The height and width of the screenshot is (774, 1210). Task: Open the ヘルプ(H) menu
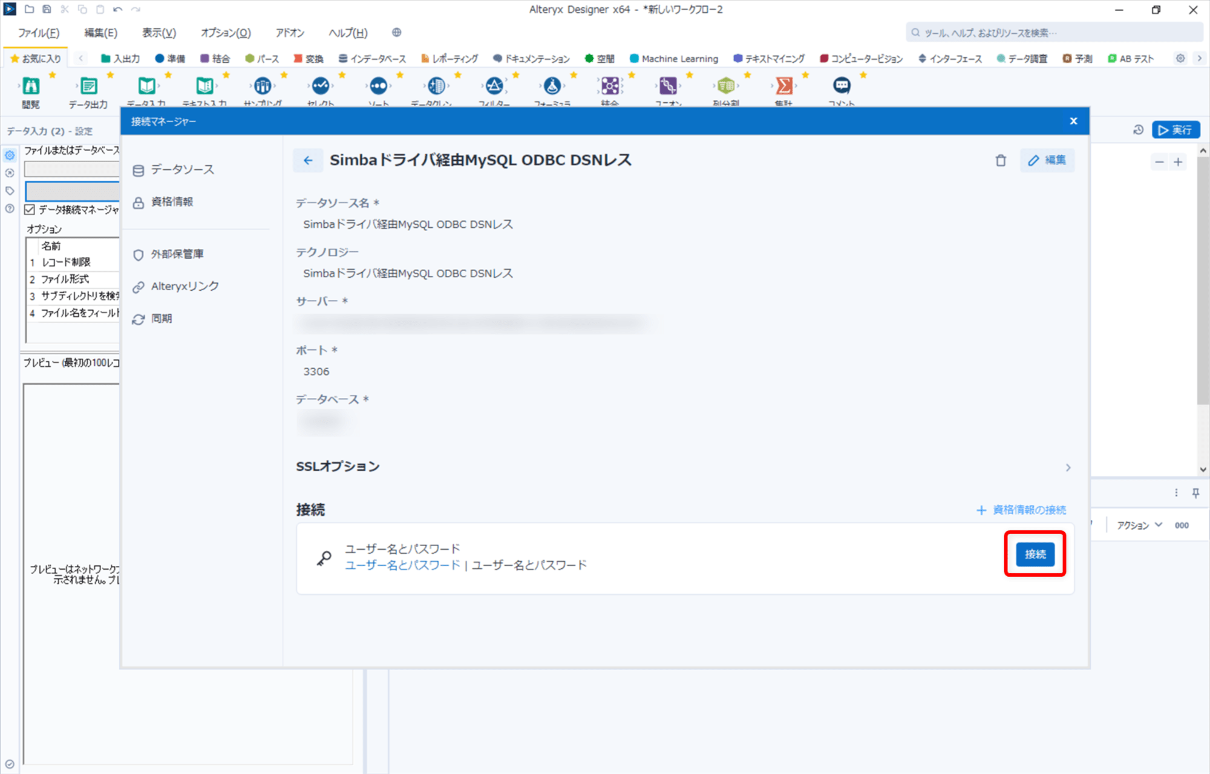(x=348, y=33)
